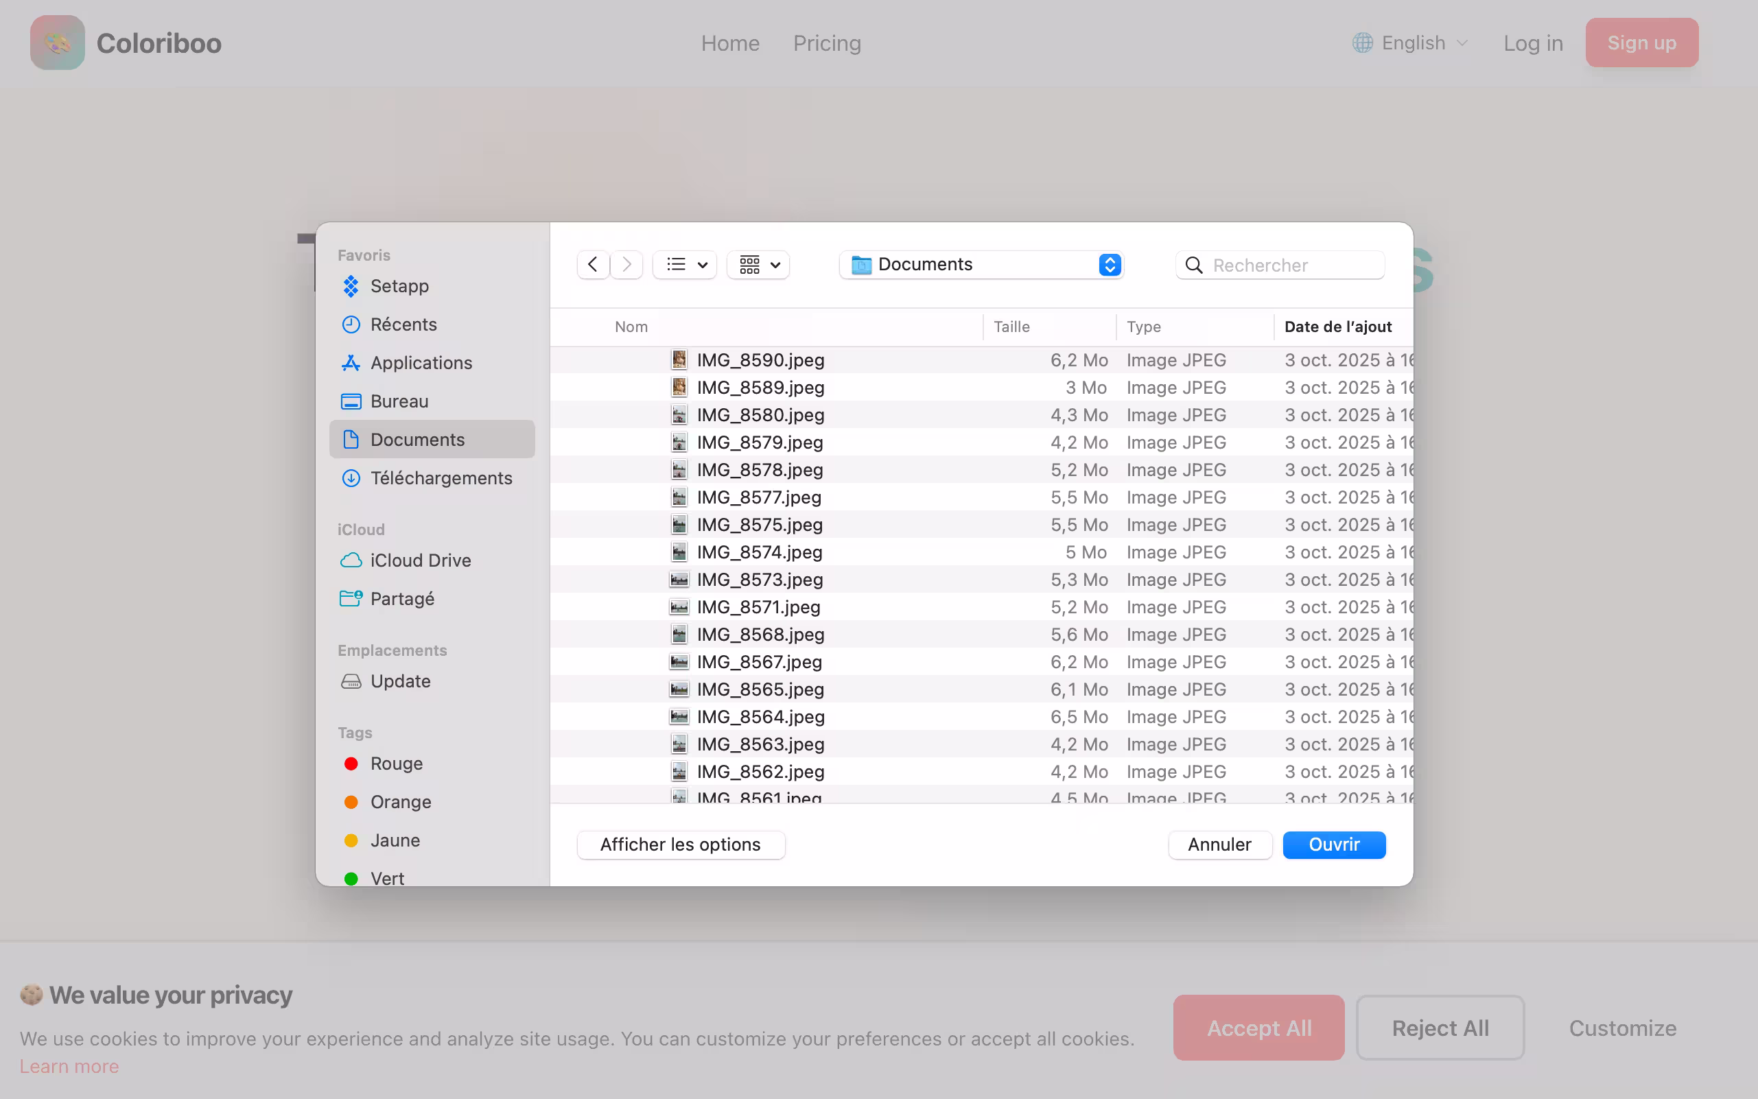Sort by Date de l'ajout column
Screen dimensions: 1758x1099
(1337, 327)
